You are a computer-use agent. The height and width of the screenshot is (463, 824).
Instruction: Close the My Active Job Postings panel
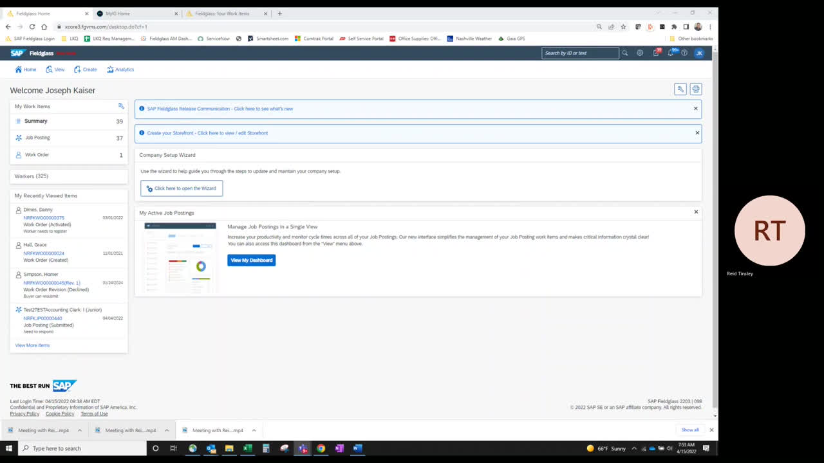pyautogui.click(x=696, y=212)
